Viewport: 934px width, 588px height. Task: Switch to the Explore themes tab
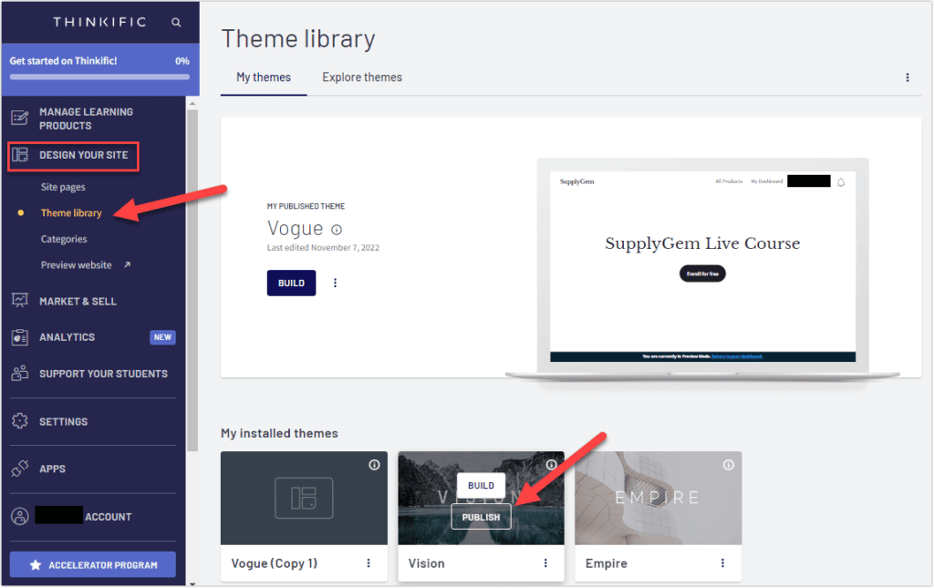pyautogui.click(x=362, y=77)
